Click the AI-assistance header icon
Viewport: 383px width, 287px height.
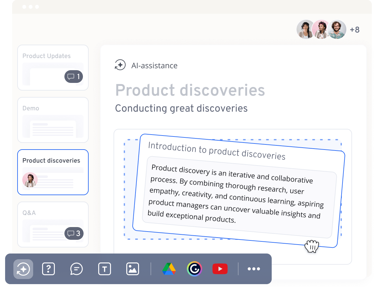pyautogui.click(x=120, y=65)
